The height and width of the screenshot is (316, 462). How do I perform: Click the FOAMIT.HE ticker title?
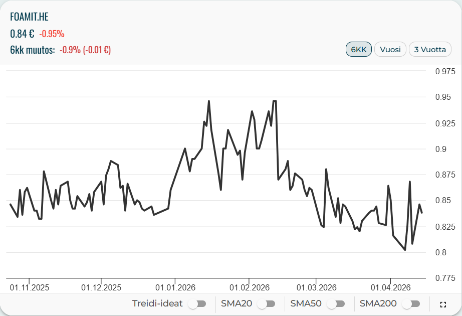coord(29,17)
